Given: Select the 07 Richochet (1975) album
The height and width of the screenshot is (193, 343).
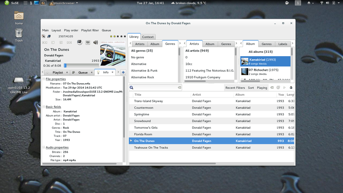Looking at the screenshot, I should pos(265,71).
